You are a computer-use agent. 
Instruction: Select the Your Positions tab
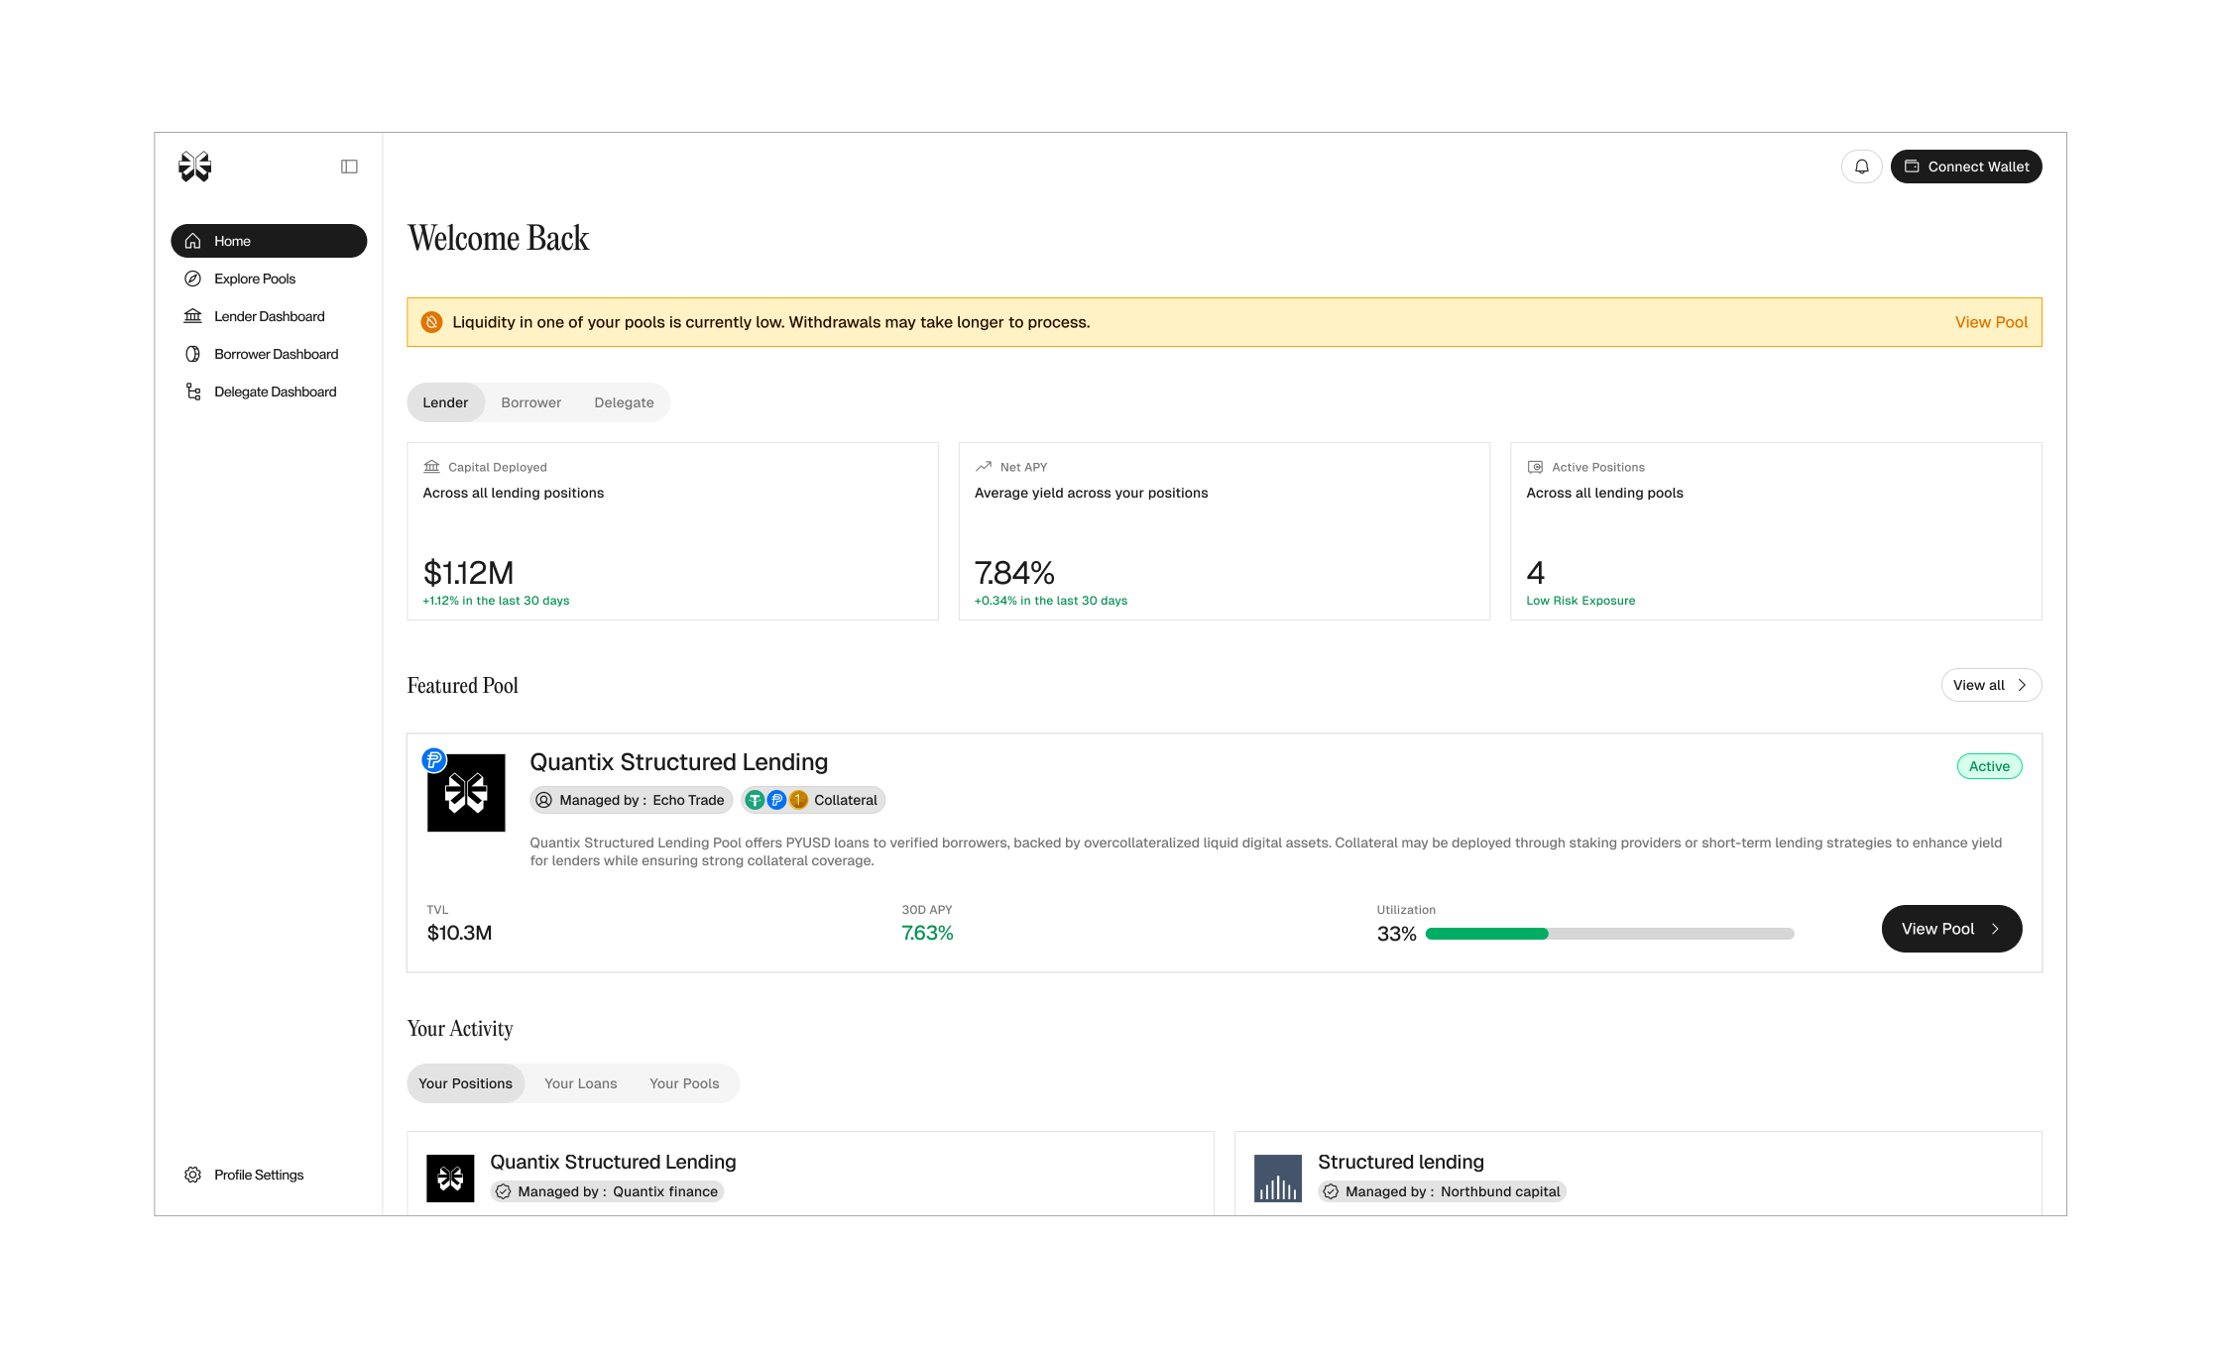[465, 1083]
